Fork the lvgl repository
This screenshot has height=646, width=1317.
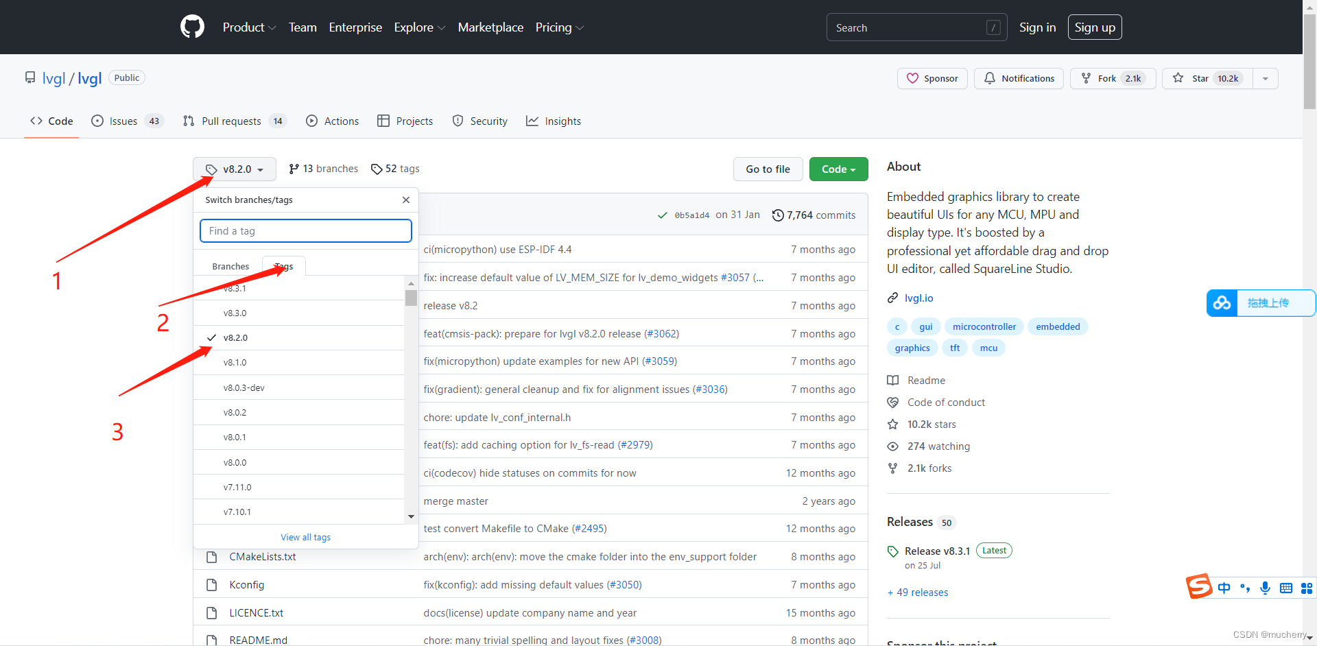[1113, 78]
